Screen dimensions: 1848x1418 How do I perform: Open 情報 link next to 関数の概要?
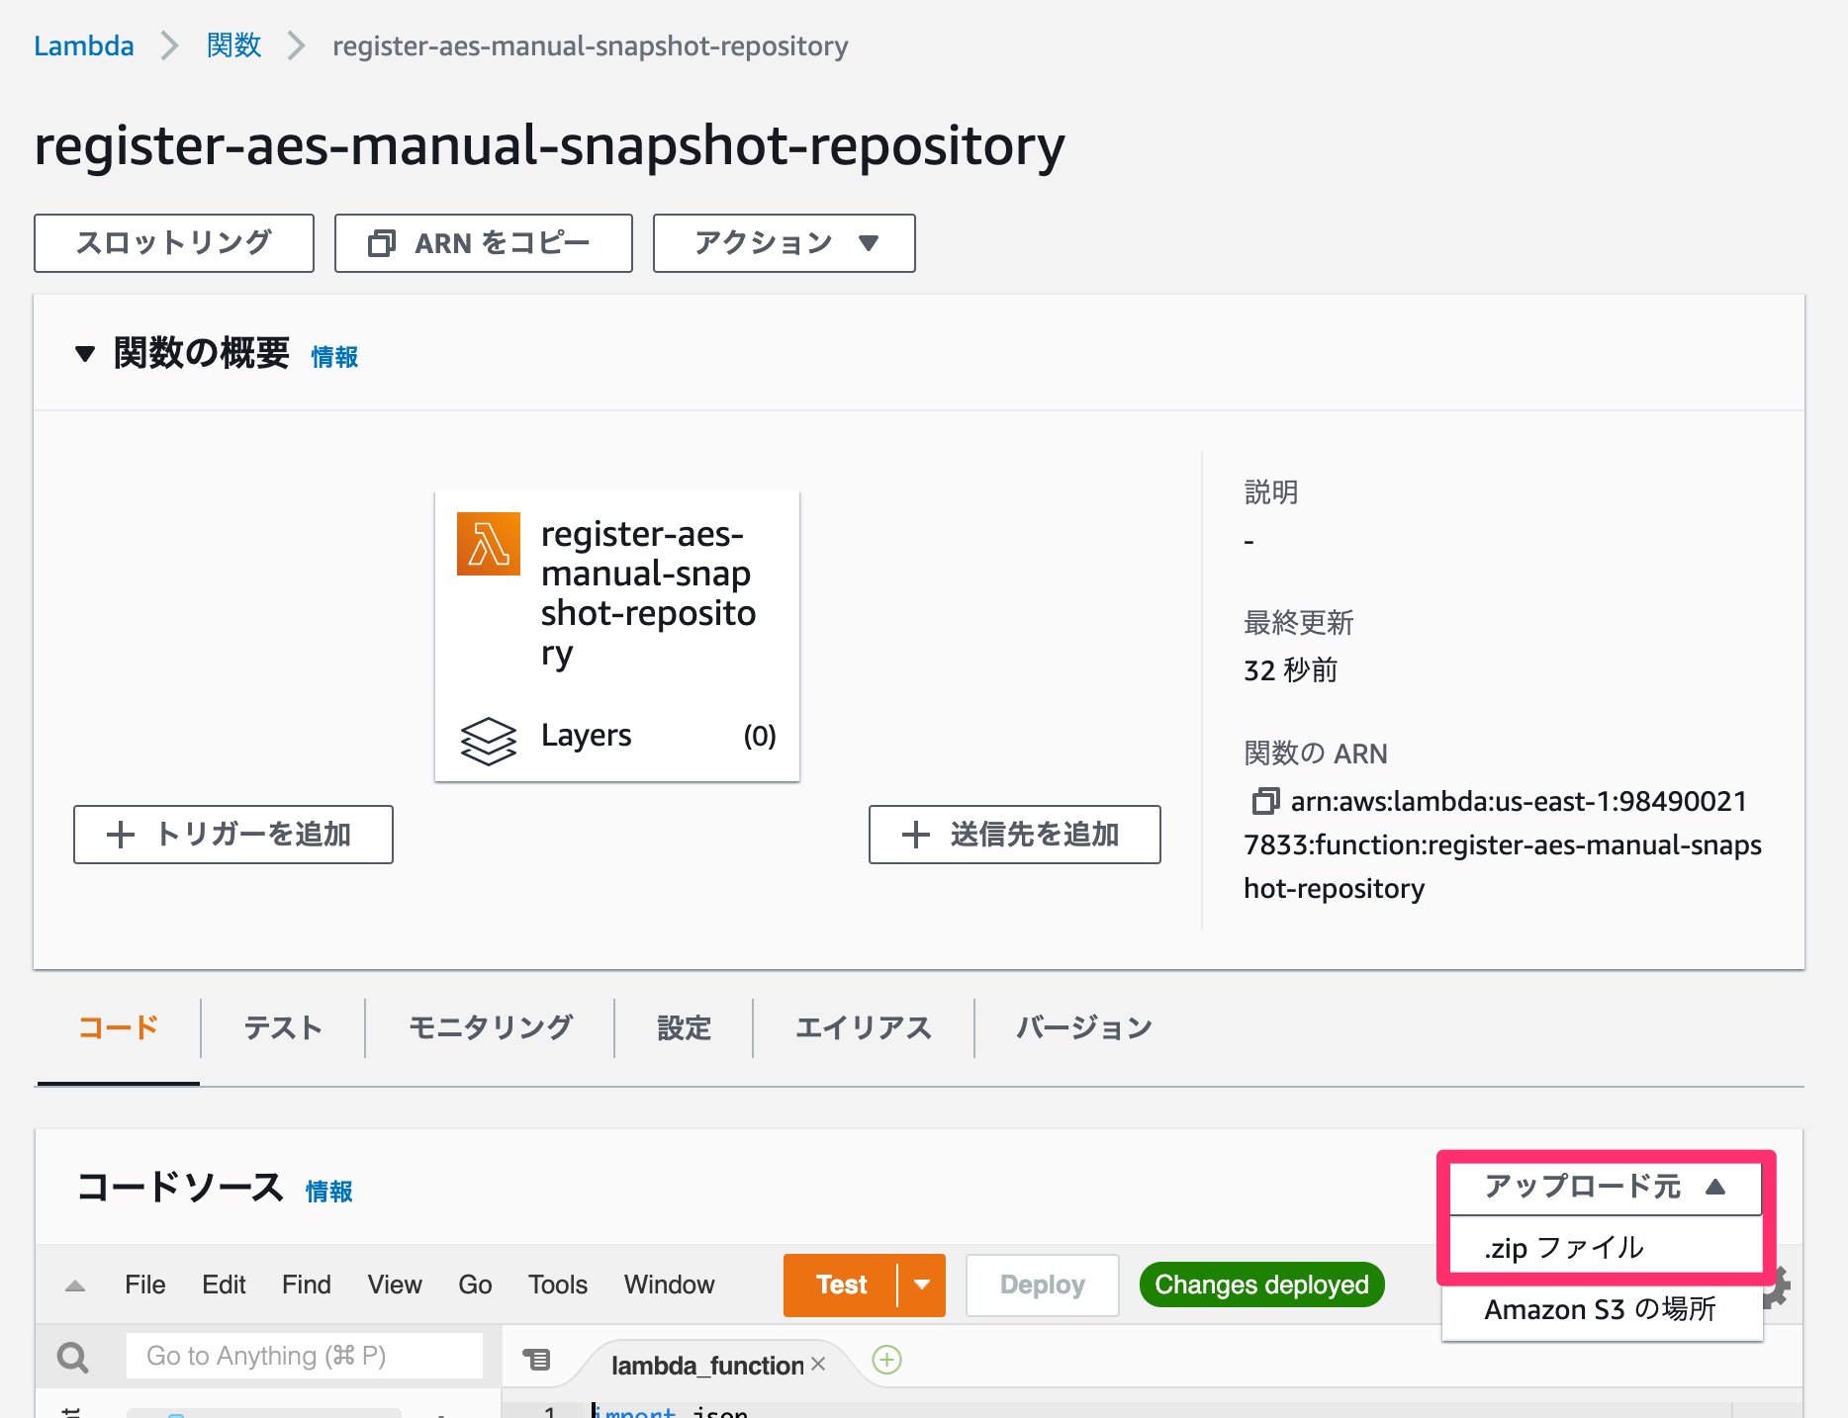click(334, 357)
